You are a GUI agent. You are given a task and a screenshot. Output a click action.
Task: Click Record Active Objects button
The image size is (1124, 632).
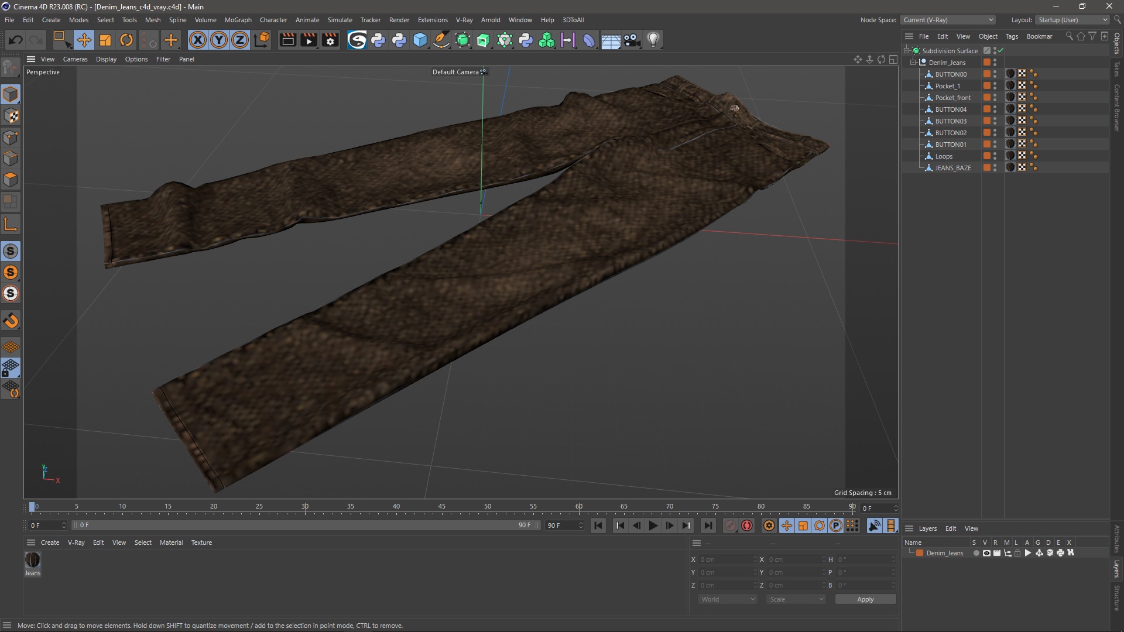pyautogui.click(x=730, y=525)
